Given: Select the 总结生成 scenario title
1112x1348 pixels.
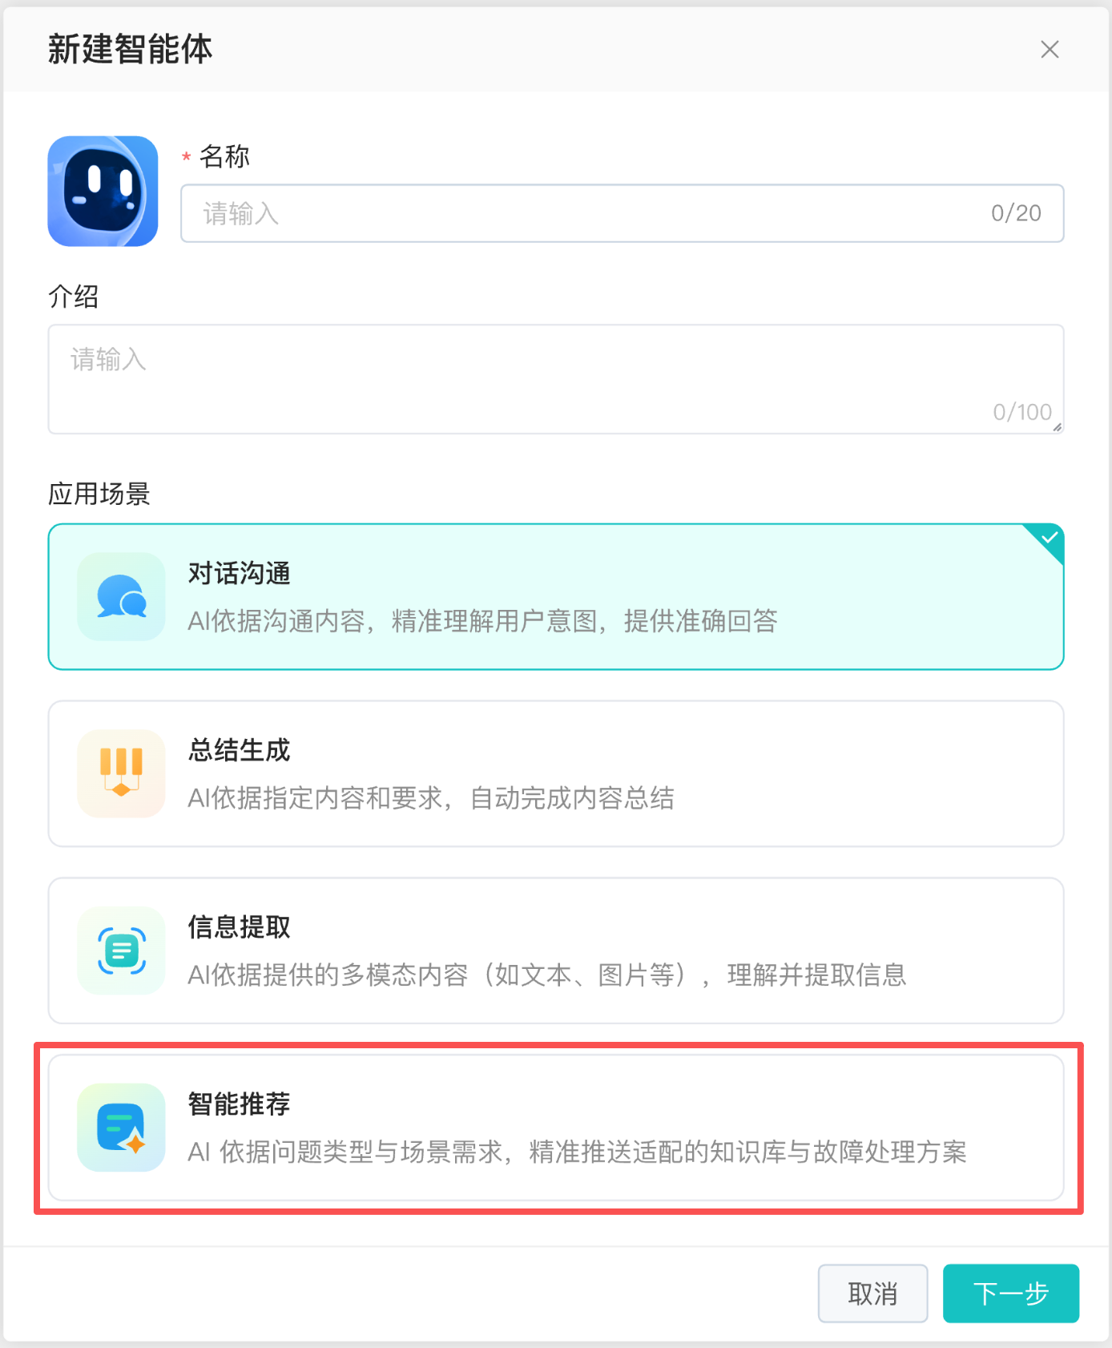Looking at the screenshot, I should 239,750.
